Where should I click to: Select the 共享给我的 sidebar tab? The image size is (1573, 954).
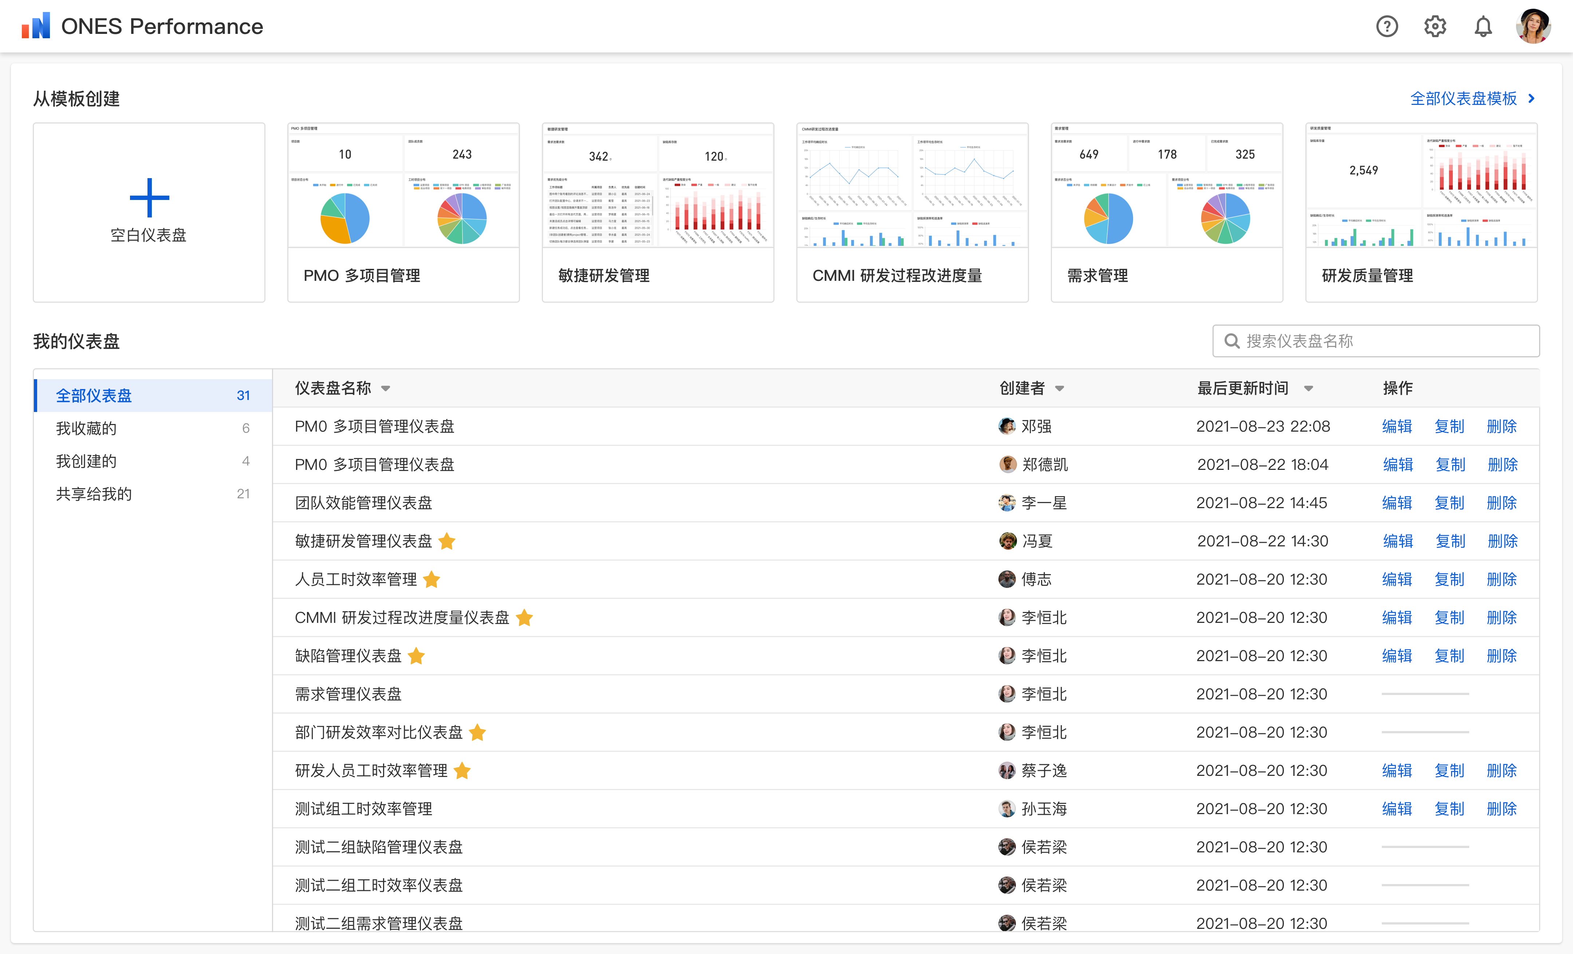(153, 494)
